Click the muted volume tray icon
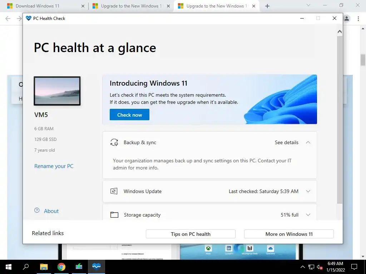 click(x=320, y=267)
